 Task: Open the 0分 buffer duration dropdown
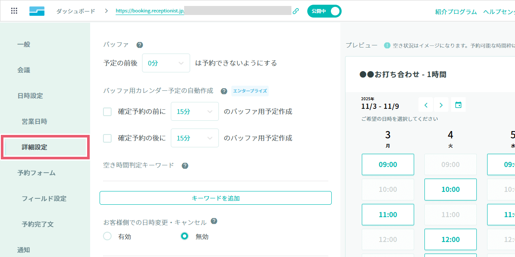click(x=166, y=63)
